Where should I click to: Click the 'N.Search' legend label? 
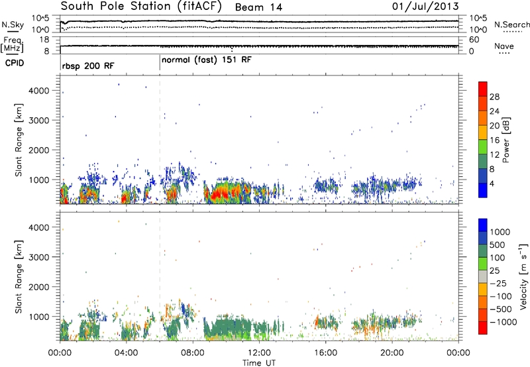[x=511, y=25]
